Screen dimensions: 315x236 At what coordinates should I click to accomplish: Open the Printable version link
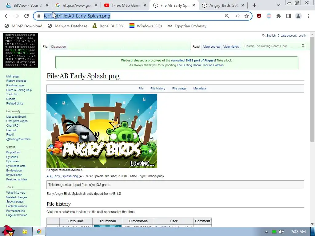[x=17, y=206]
